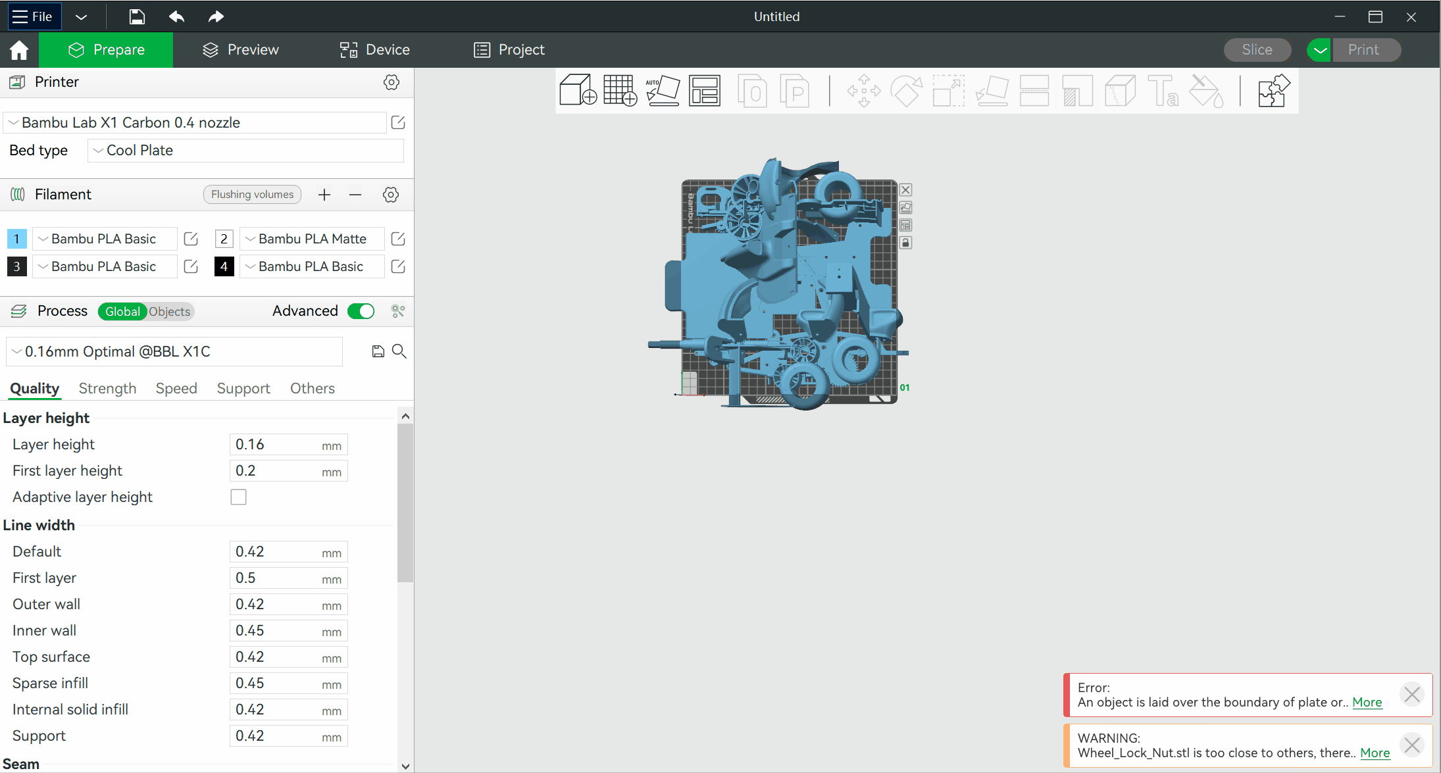Dismiss the Error notification
This screenshot has height=773, width=1441.
1412,695
